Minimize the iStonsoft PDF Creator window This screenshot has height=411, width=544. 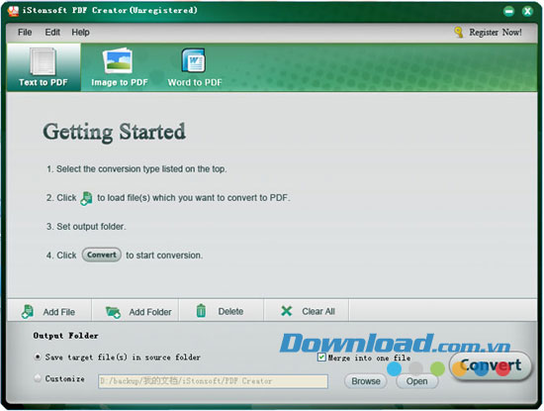[x=508, y=12]
